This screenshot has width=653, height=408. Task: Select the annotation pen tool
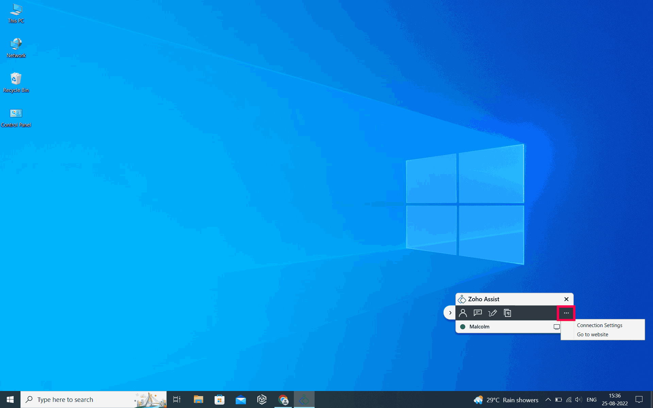point(492,313)
